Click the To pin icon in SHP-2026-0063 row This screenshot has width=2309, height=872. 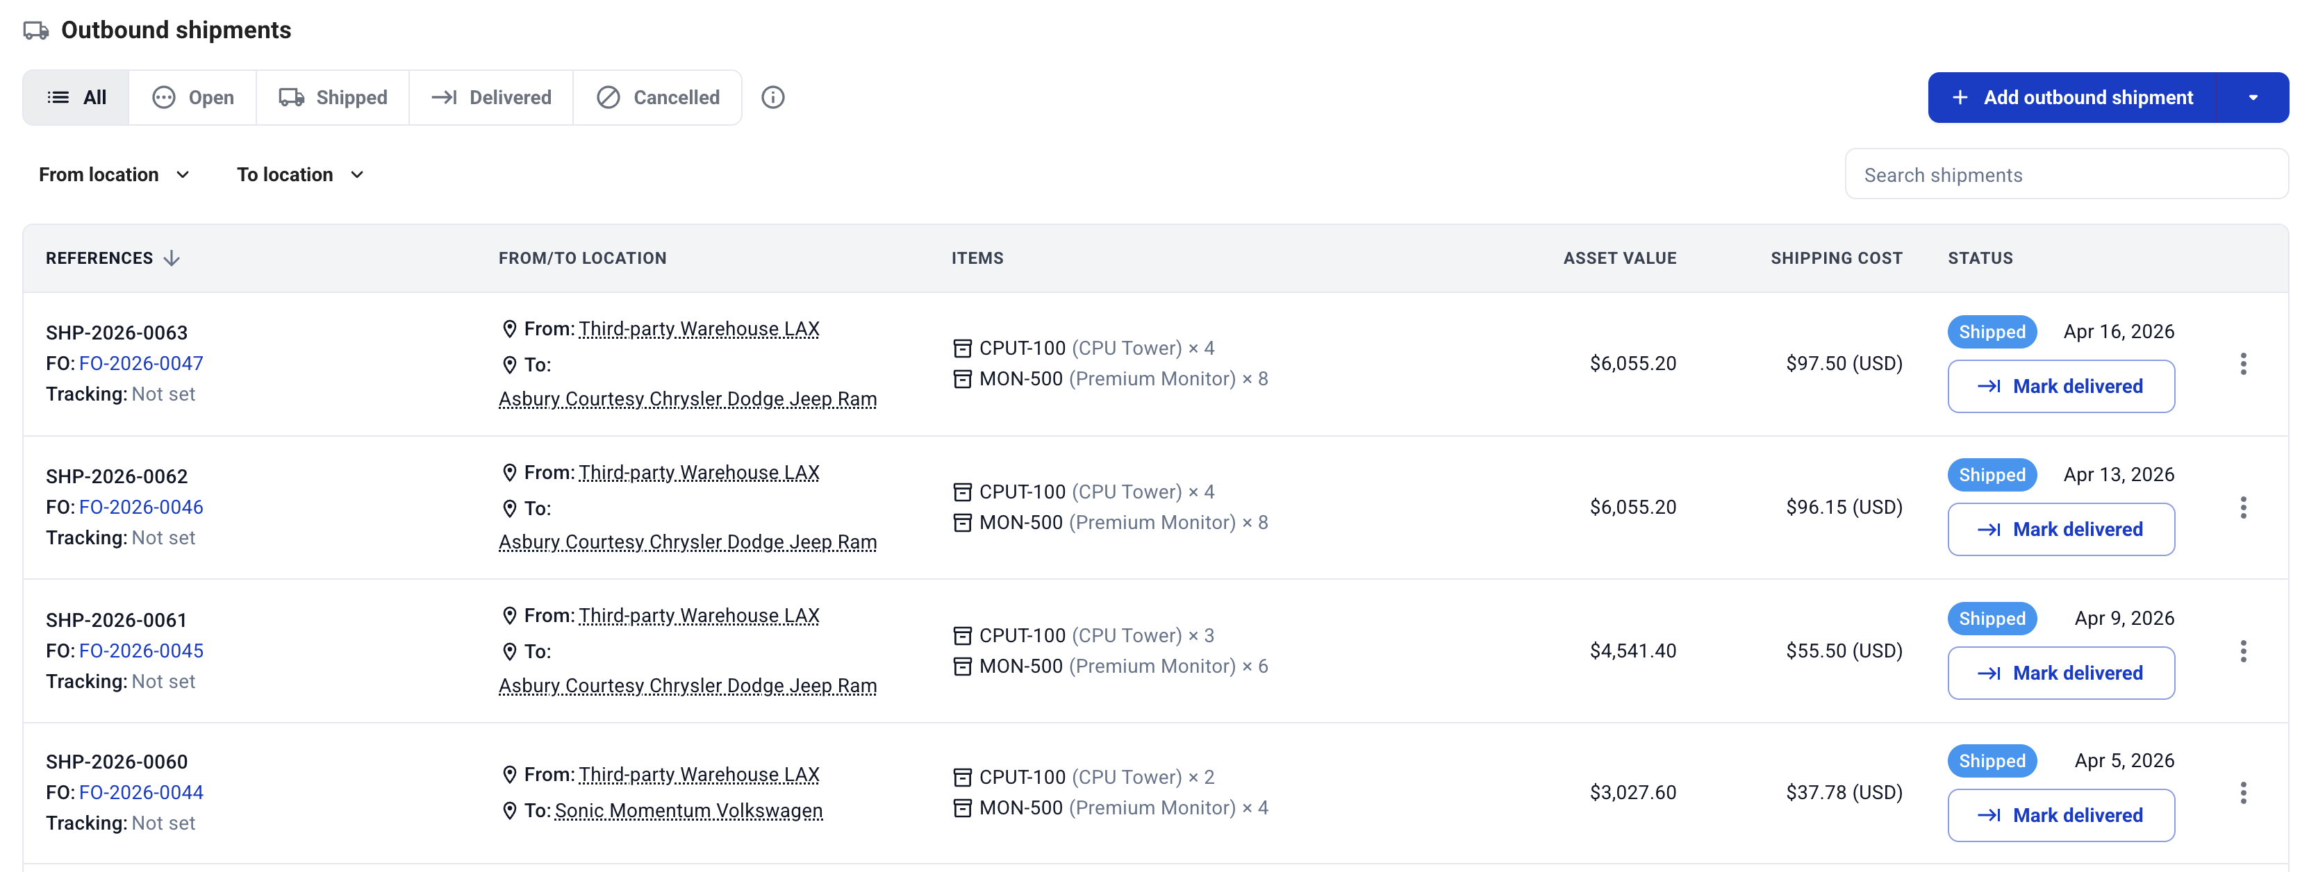point(509,364)
